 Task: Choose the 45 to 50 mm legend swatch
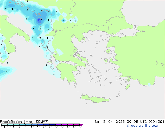[x=77, y=125]
